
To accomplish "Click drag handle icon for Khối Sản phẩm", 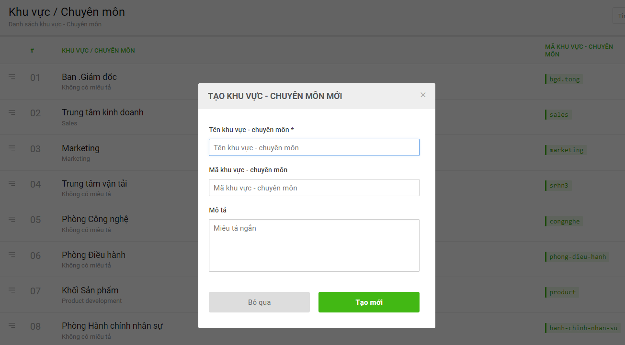I will click(x=12, y=290).
